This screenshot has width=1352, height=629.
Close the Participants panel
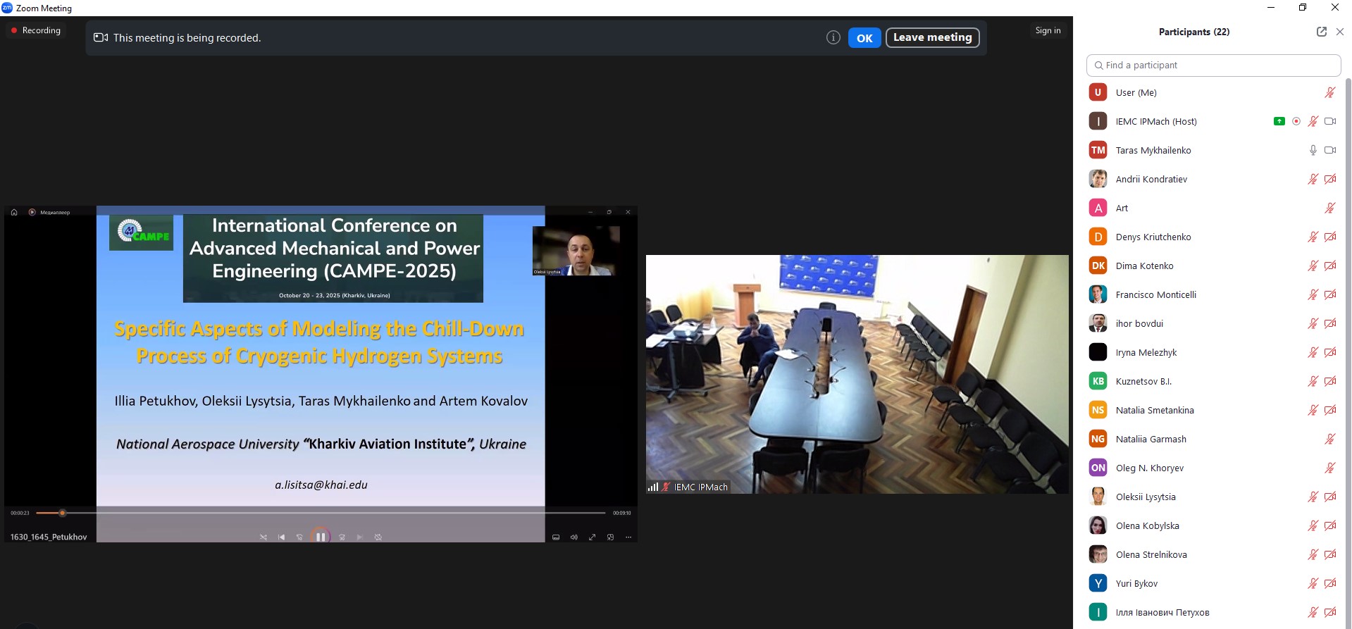coord(1339,32)
